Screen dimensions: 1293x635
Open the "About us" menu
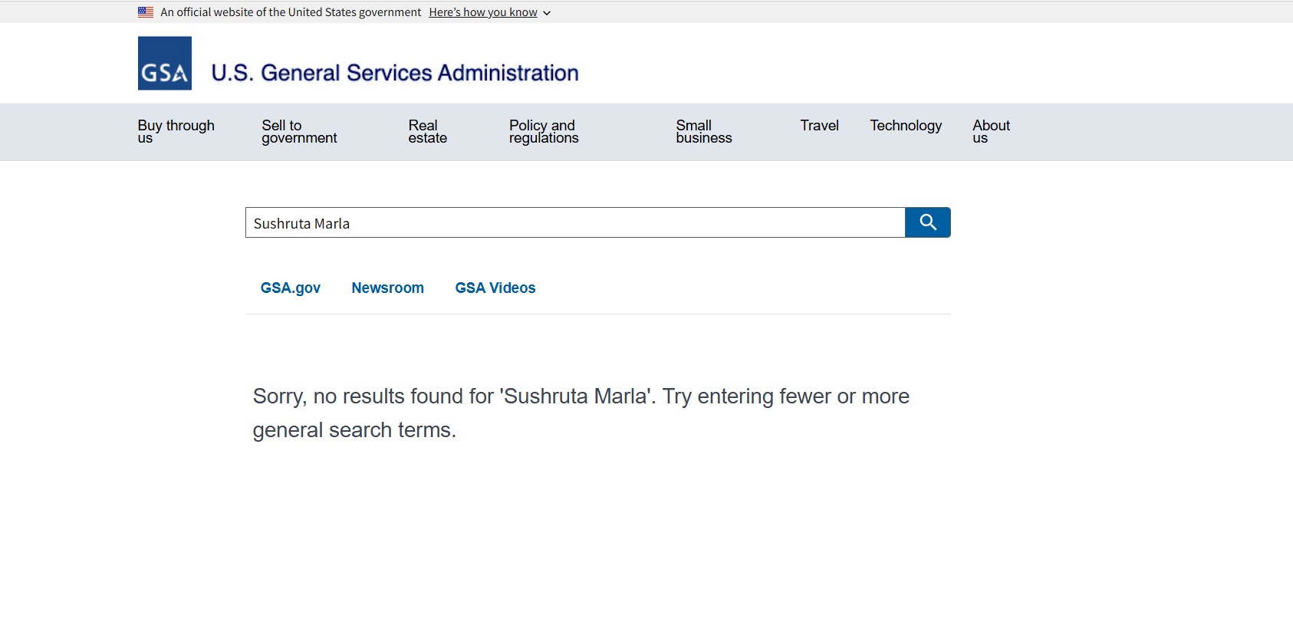[991, 132]
